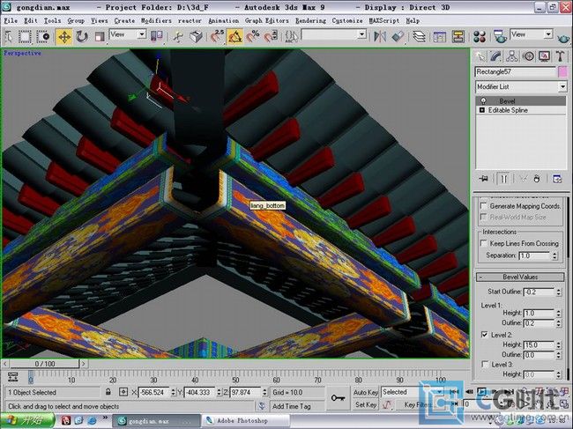Select the Select and Move tool

pyautogui.click(x=64, y=36)
